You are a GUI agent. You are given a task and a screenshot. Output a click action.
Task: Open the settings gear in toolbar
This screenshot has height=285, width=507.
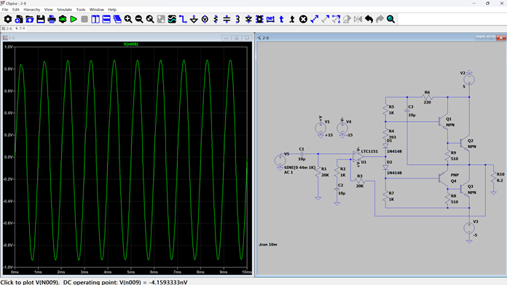[x=8, y=20]
